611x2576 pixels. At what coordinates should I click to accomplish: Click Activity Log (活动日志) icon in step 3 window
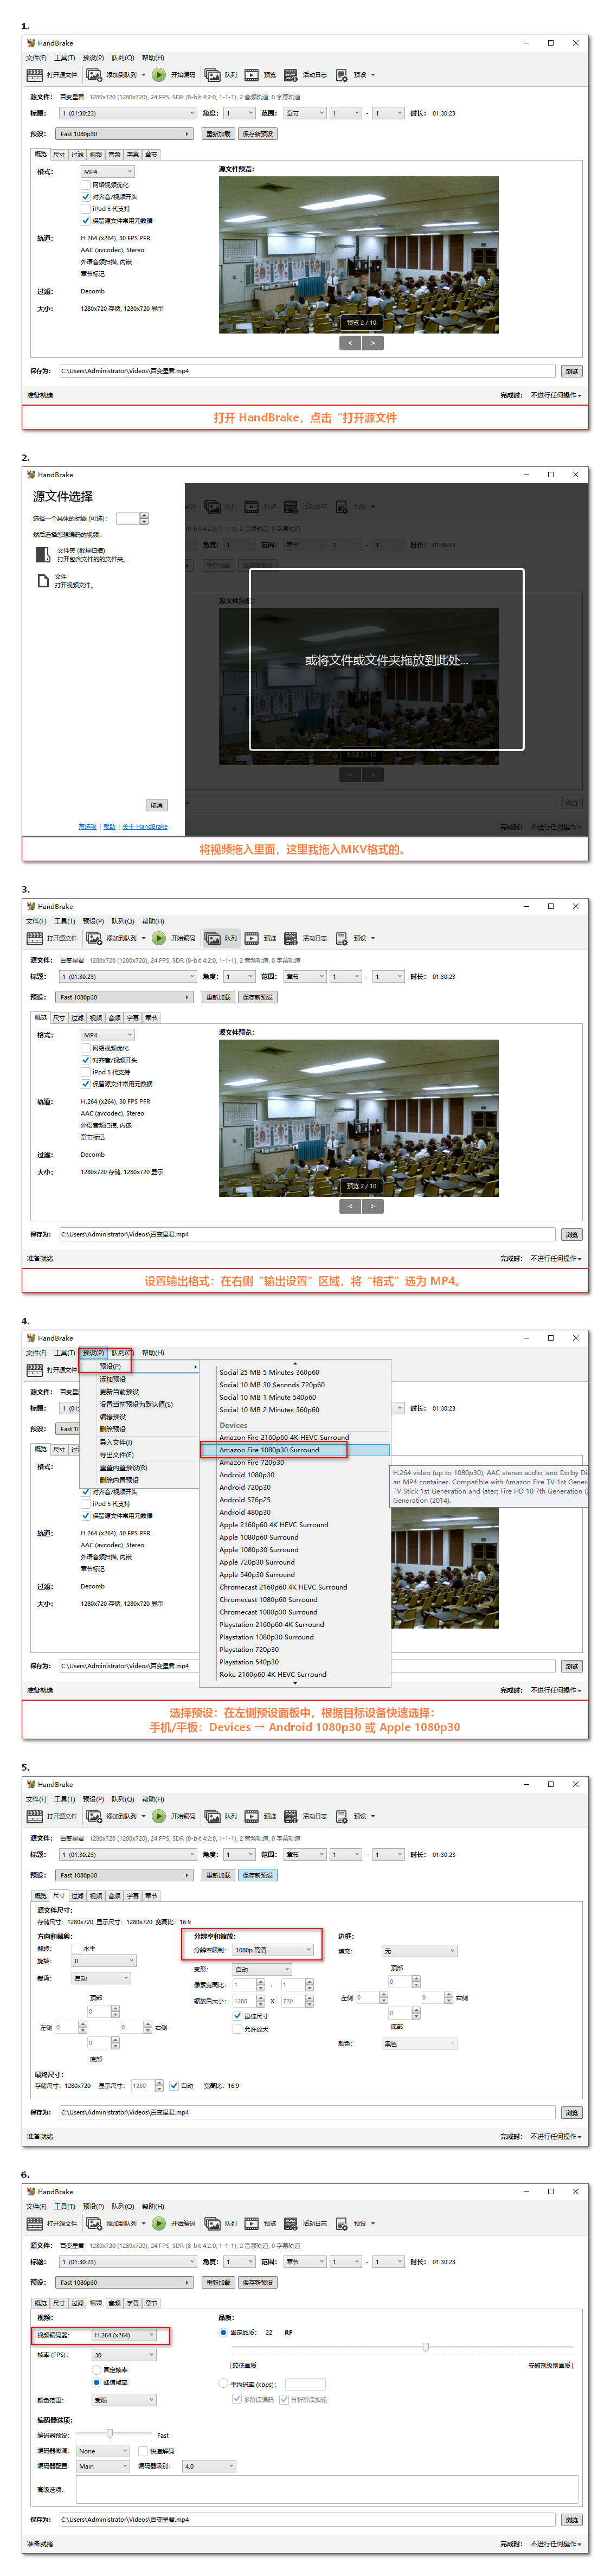click(x=291, y=938)
